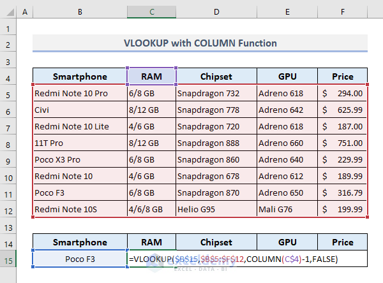Screen dimensions: 383x283
Task: Click the 'Adreno 612' cell
Action: [287, 176]
